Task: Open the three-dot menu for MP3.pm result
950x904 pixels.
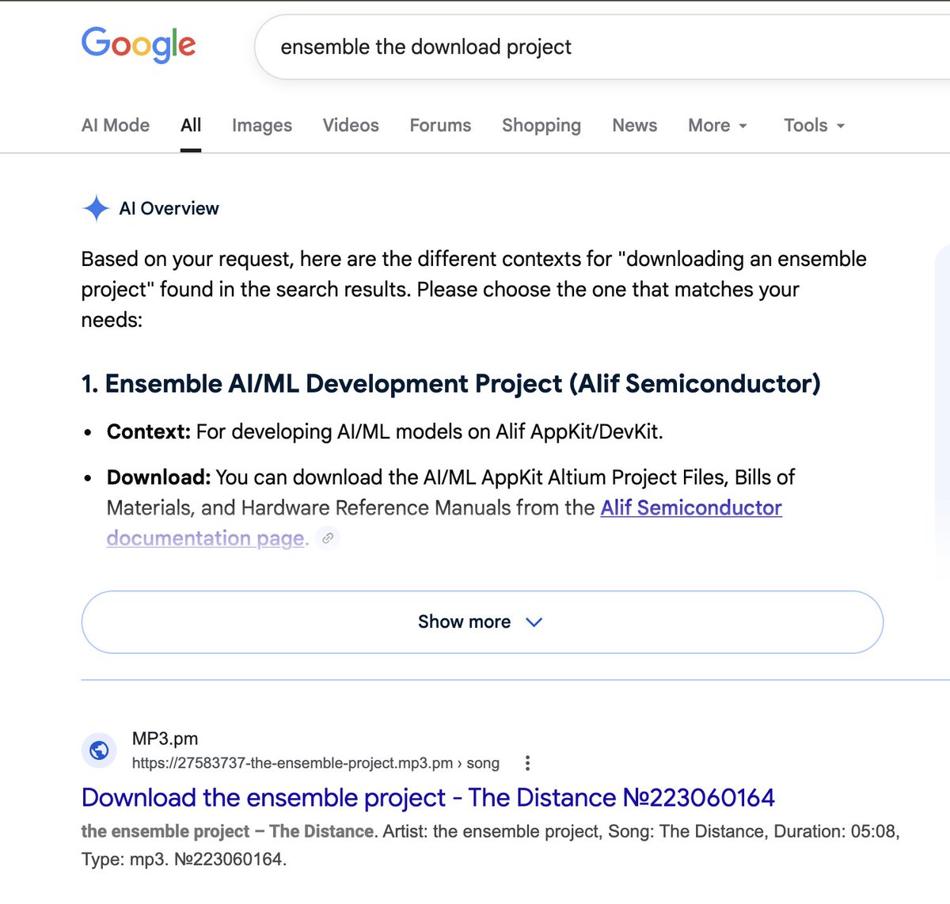Action: [527, 763]
